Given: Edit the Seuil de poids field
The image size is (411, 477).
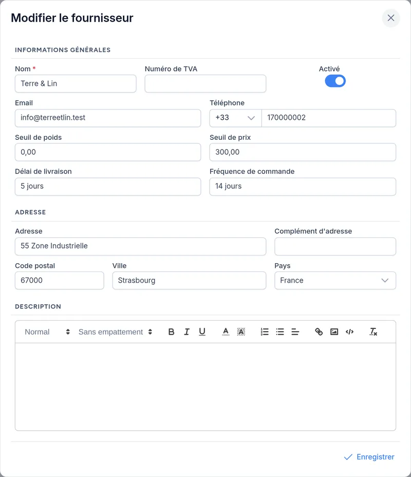Looking at the screenshot, I should tap(108, 152).
